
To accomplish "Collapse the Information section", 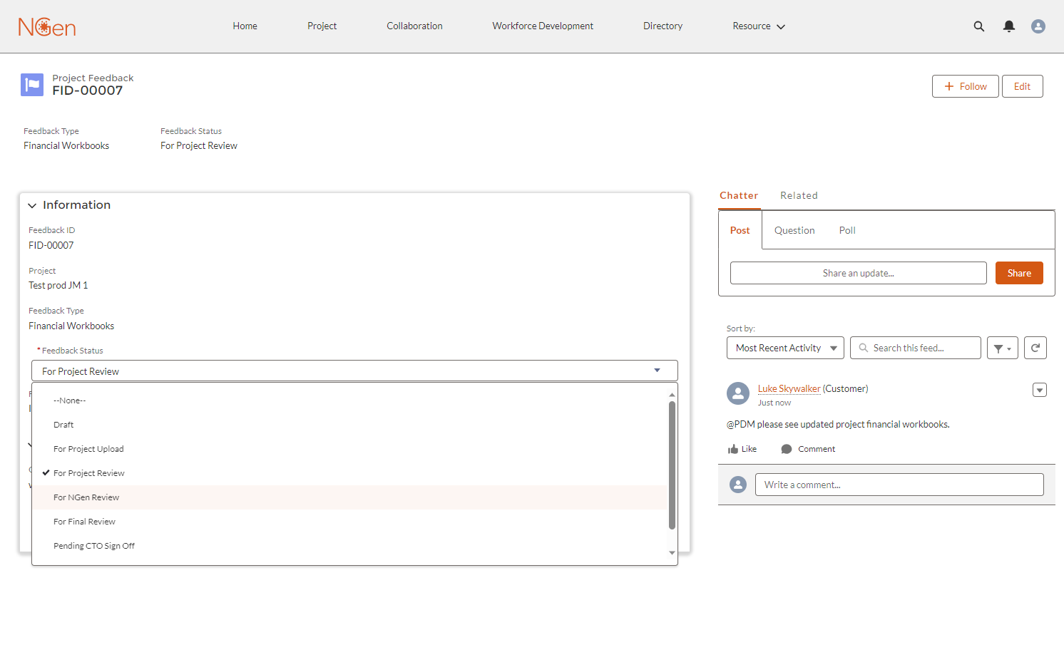I will pyautogui.click(x=32, y=205).
